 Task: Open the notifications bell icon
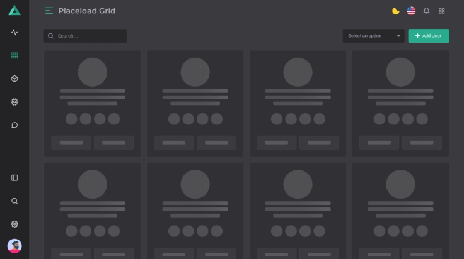[426, 11]
